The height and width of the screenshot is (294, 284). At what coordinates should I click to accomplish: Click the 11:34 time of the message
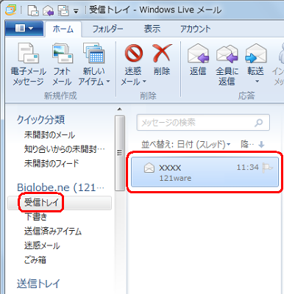(x=247, y=168)
